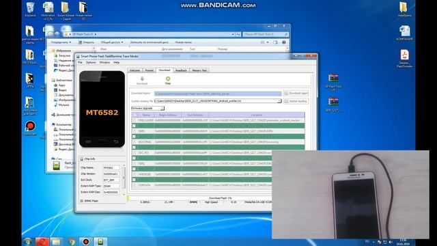The width and height of the screenshot is (437, 246).
Task: Click the Chip Info panel vertical scrollbar
Action: [124, 177]
